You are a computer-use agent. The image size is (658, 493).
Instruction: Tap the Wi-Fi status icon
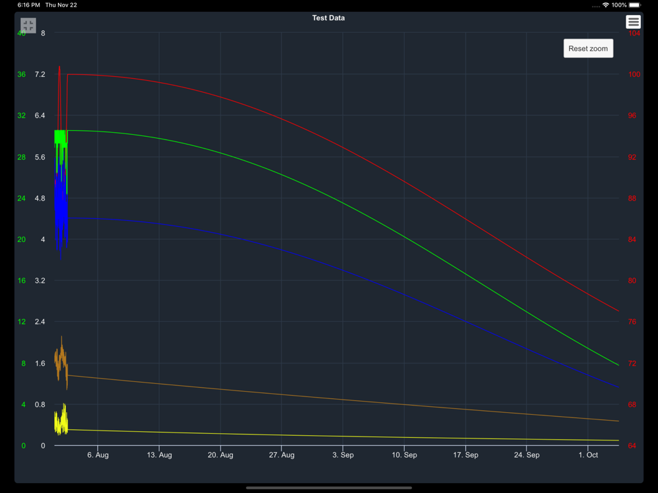click(605, 5)
